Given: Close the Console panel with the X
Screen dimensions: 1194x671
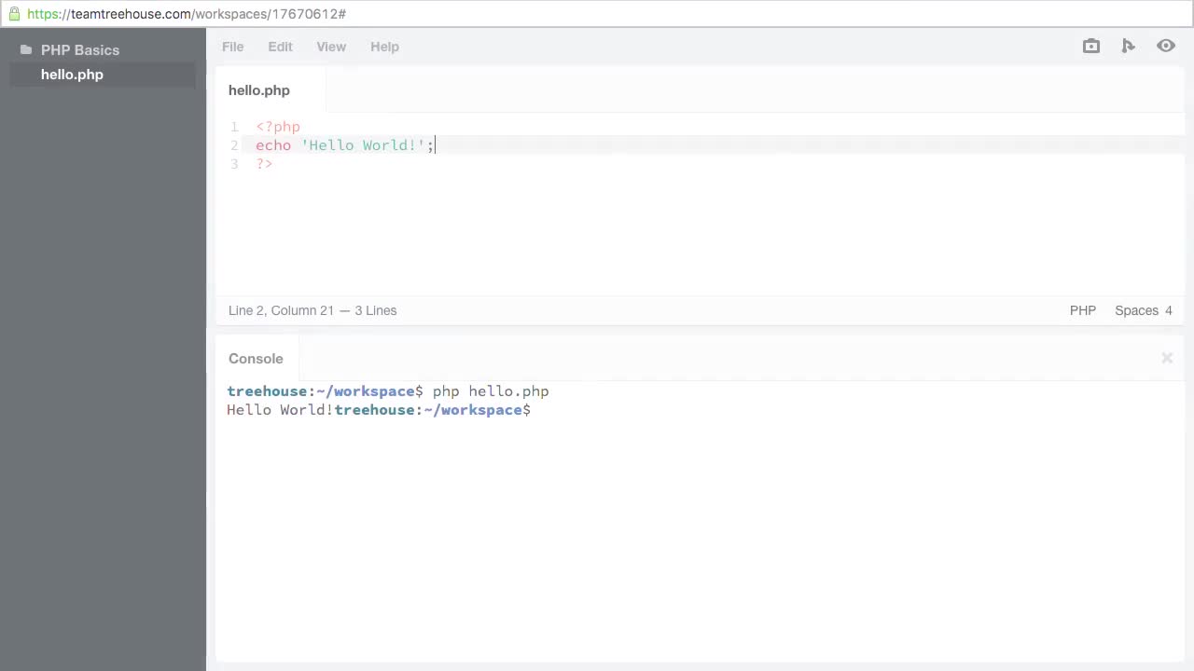Looking at the screenshot, I should 1167,358.
